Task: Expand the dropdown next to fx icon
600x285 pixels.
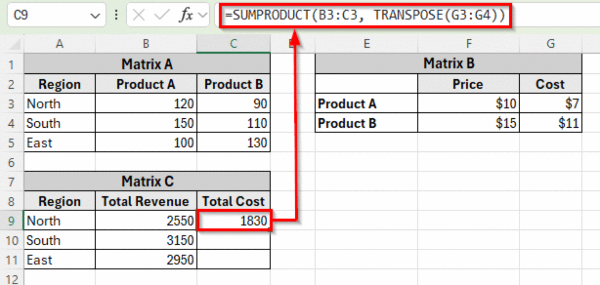Action: tap(202, 15)
